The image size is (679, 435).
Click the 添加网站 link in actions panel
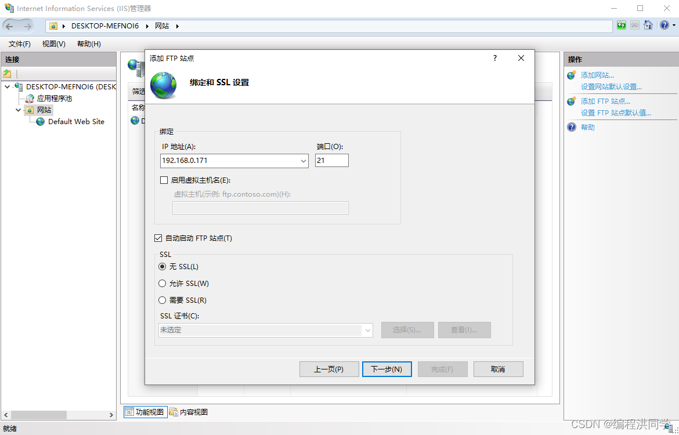tap(597, 75)
